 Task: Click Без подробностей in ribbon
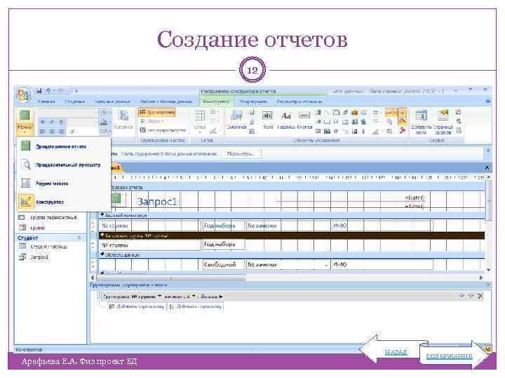[x=163, y=130]
